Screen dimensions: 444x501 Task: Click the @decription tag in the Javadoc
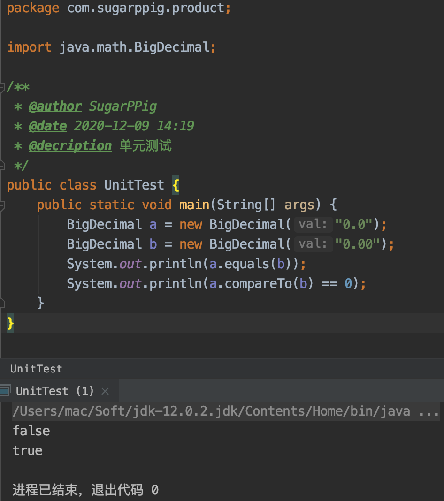click(70, 146)
